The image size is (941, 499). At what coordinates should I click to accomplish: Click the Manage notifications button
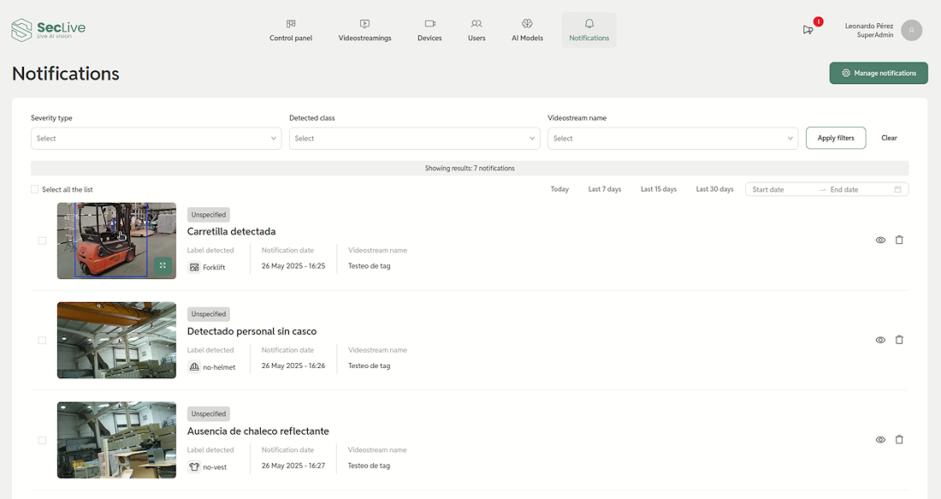point(879,74)
